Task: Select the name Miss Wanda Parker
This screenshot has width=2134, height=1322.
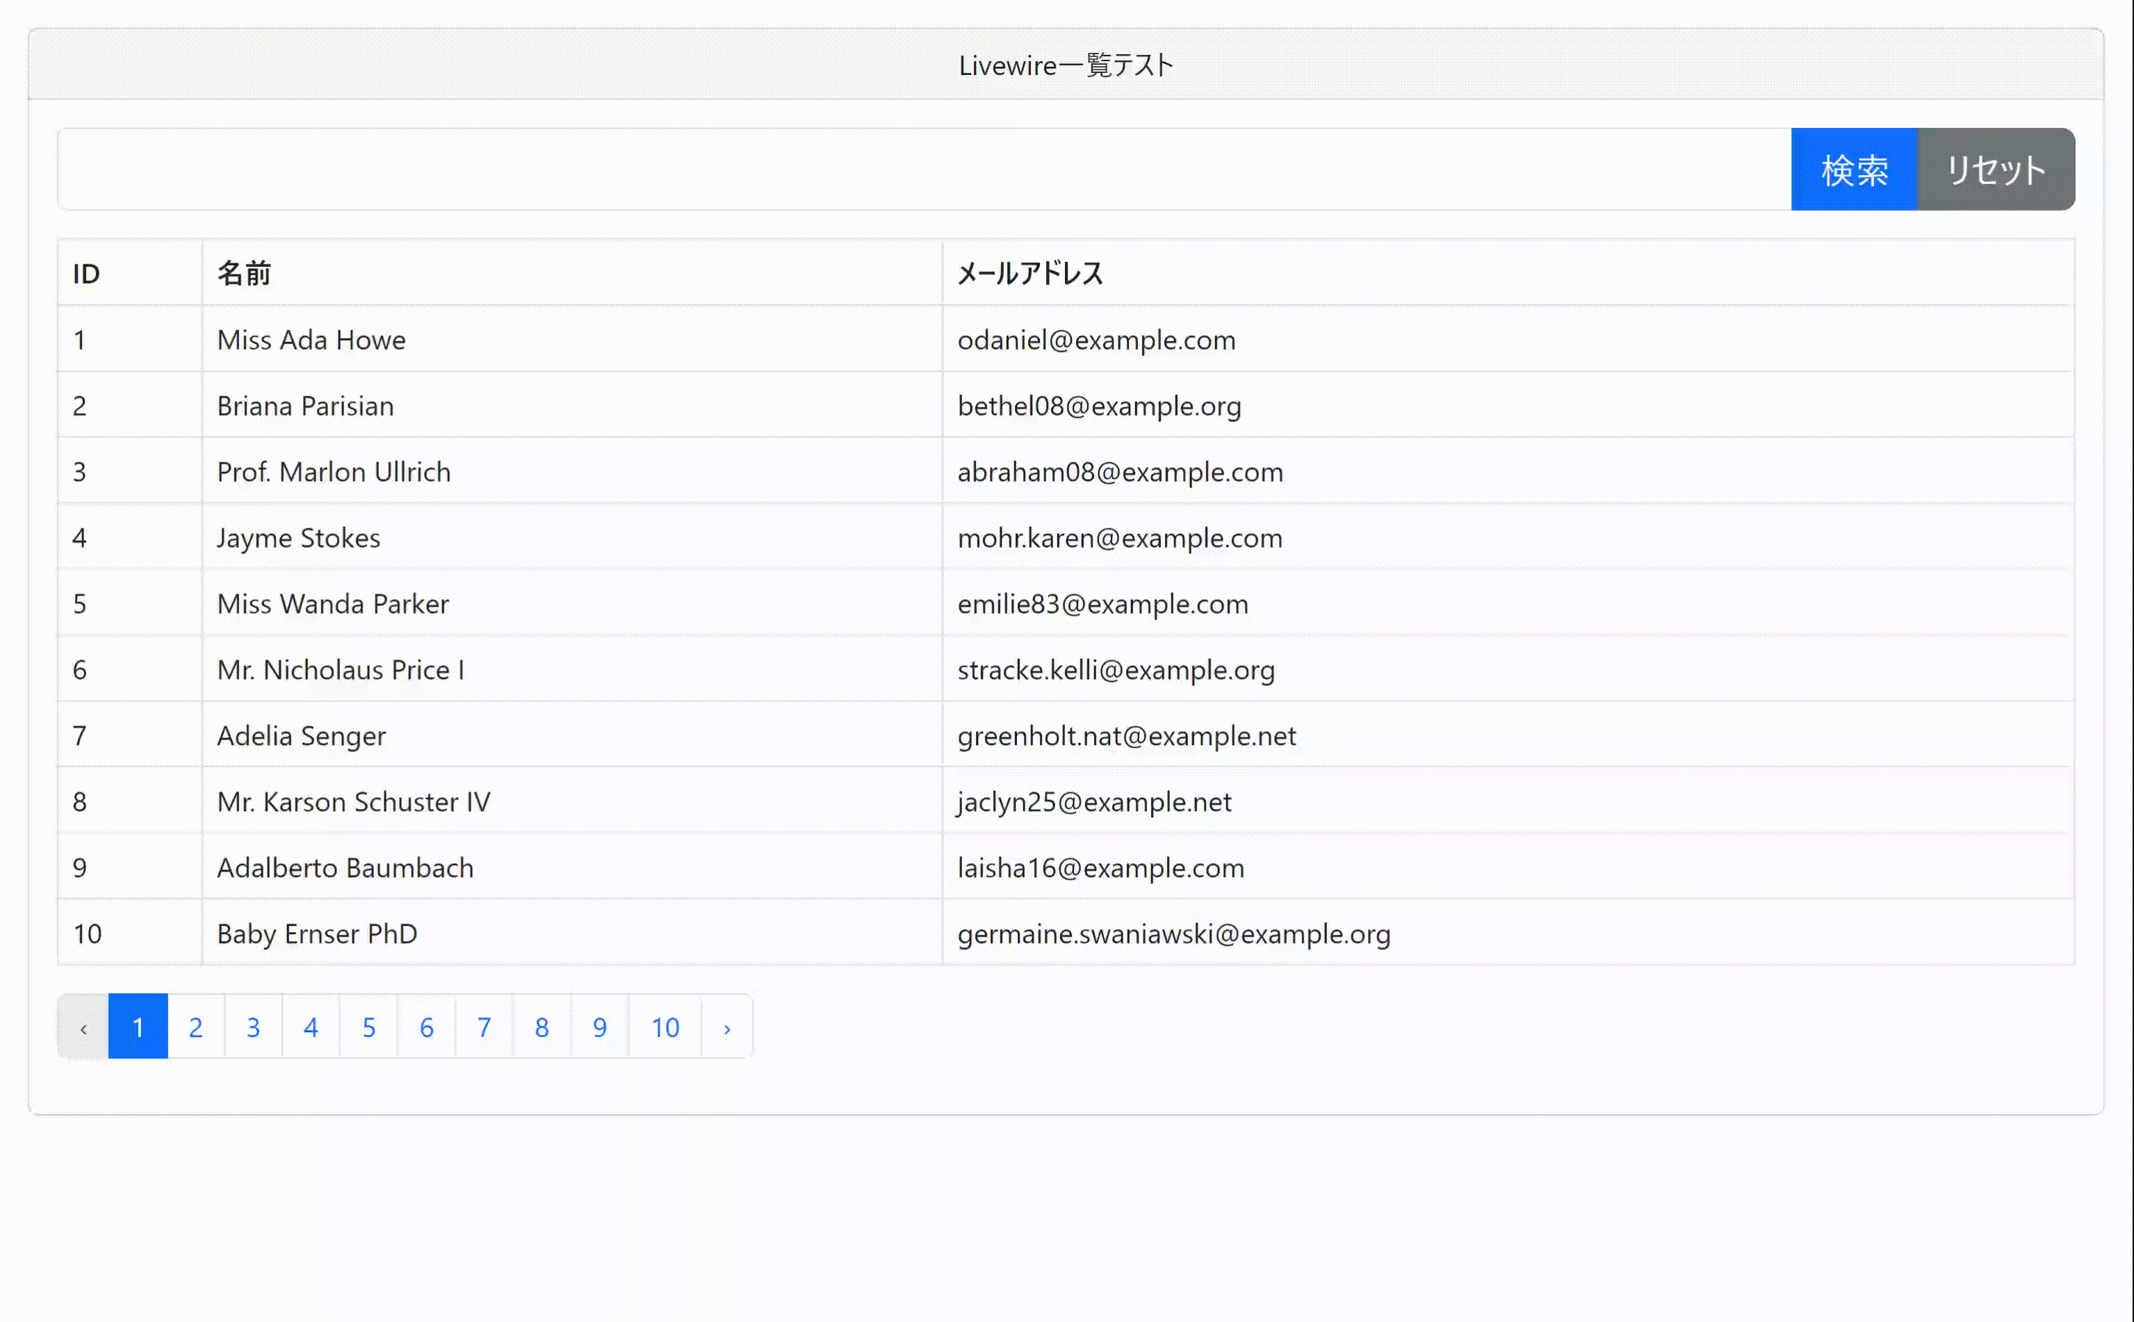Action: [333, 603]
